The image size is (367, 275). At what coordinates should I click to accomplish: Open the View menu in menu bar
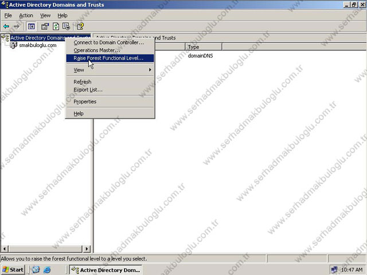click(45, 15)
